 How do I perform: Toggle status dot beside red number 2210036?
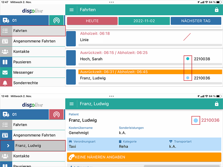click(x=196, y=120)
